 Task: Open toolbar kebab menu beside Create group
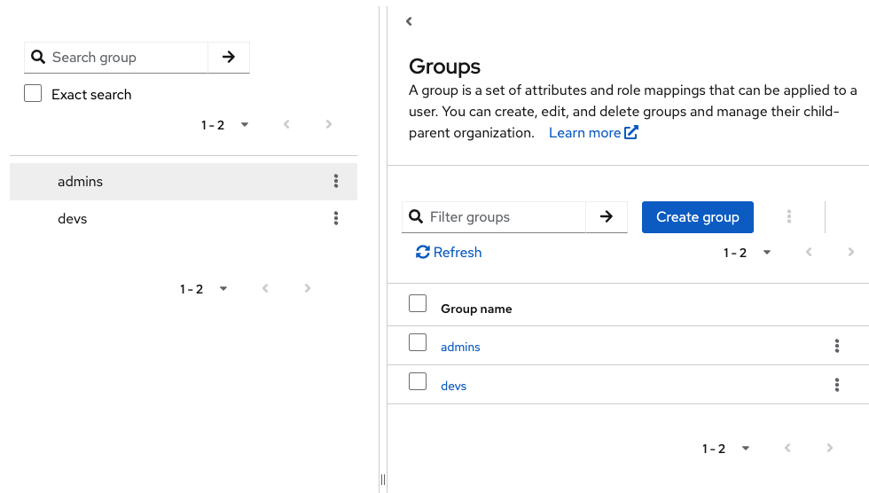point(789,216)
